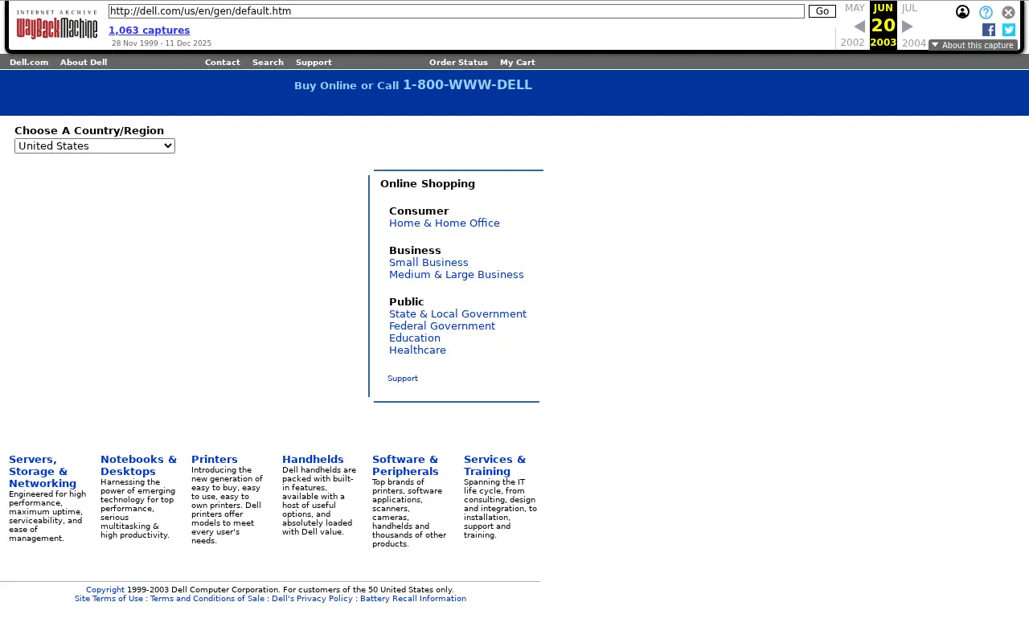Open the Copyright link in footer
Image resolution: width=1029 pixels, height=643 pixels.
click(x=105, y=590)
